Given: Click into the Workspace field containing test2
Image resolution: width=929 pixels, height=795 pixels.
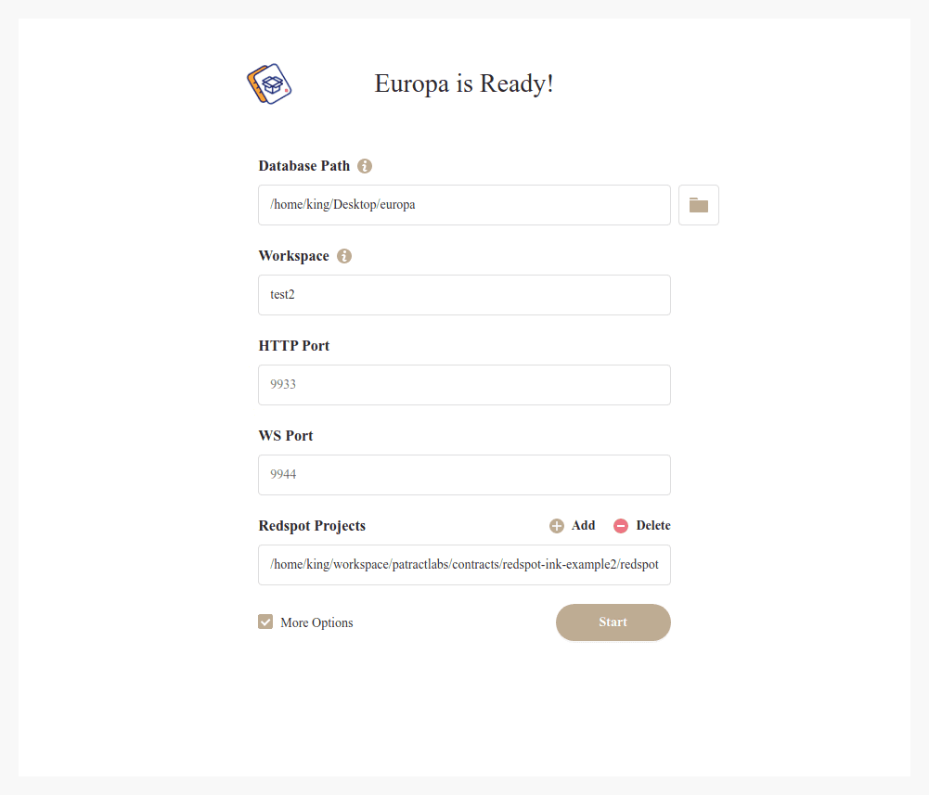Looking at the screenshot, I should [x=464, y=295].
